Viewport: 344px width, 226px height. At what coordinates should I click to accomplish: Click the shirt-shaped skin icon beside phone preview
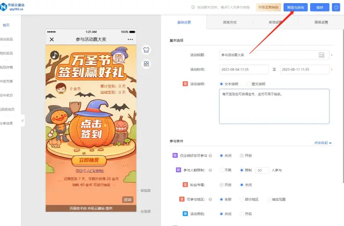(146, 51)
